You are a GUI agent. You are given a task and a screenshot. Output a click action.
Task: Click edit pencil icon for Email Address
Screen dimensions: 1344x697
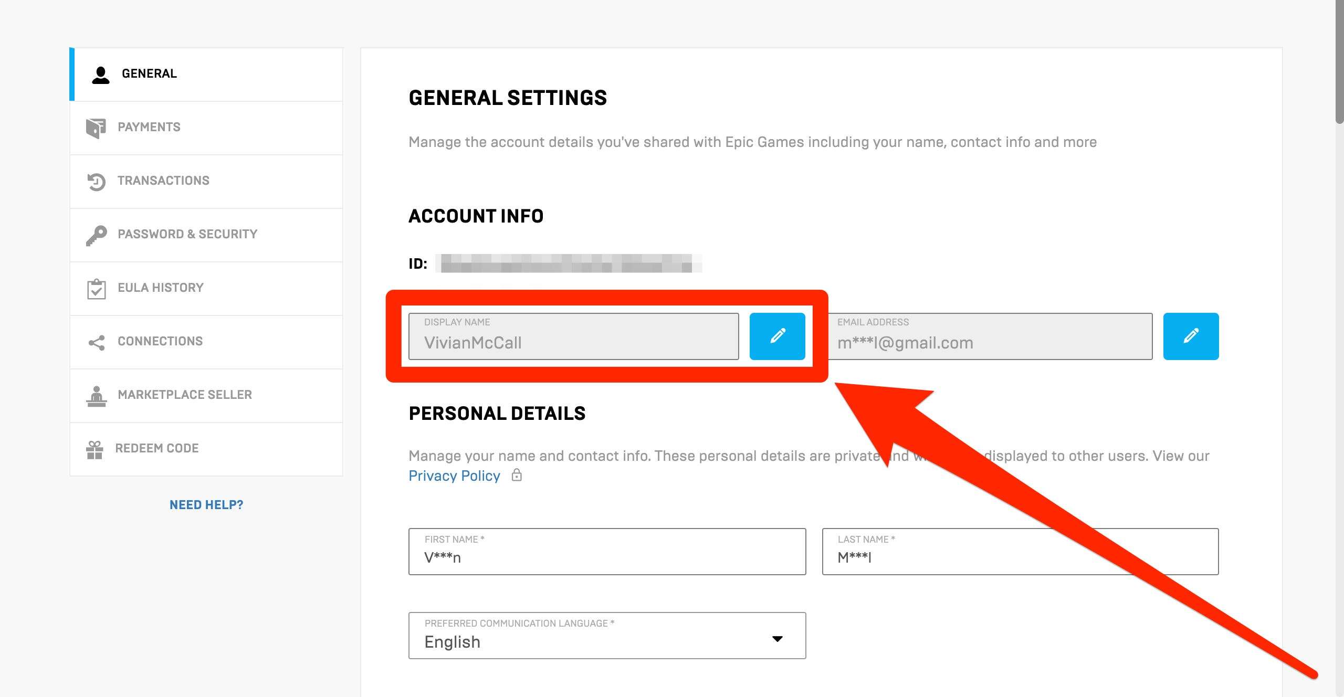(x=1191, y=336)
